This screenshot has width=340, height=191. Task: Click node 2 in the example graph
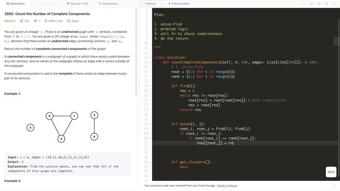[x=61, y=139]
